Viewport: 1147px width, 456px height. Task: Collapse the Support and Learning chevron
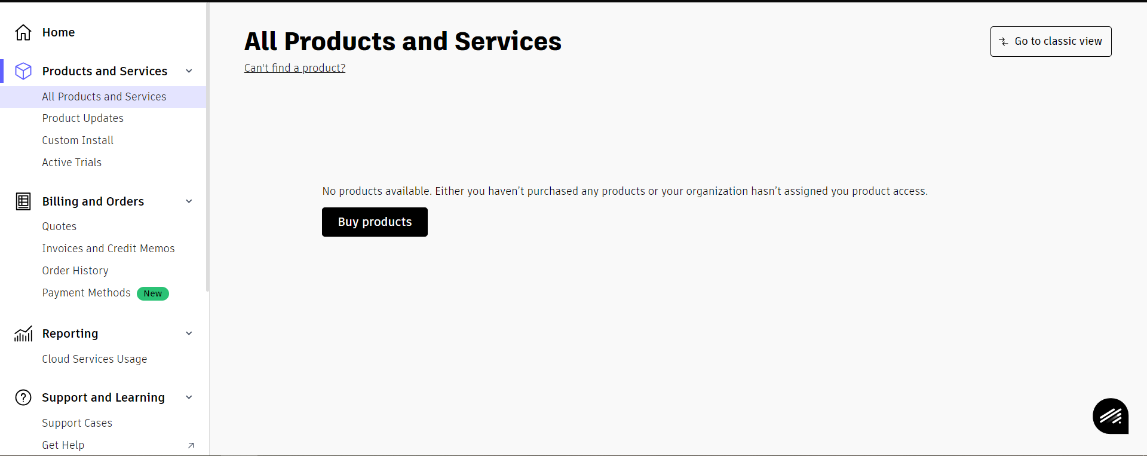pos(189,397)
